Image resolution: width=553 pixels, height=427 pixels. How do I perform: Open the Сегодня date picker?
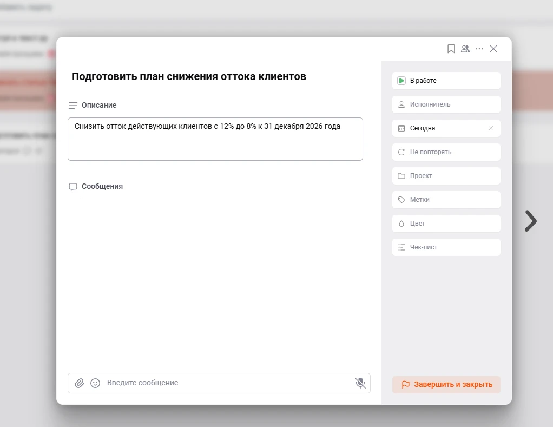coord(438,128)
